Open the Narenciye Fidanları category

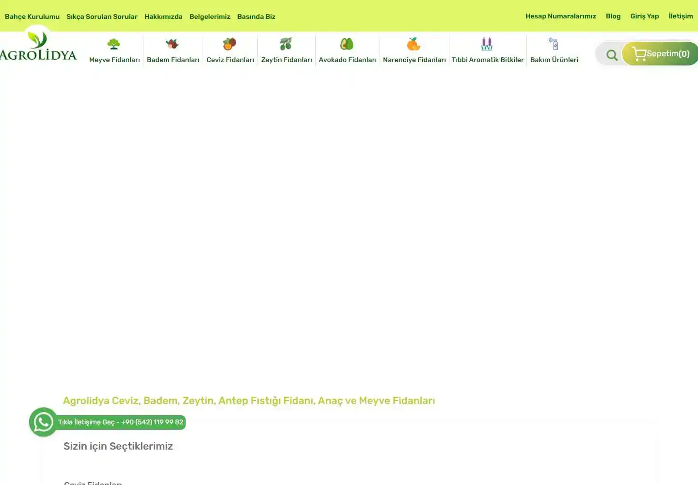pyautogui.click(x=414, y=60)
